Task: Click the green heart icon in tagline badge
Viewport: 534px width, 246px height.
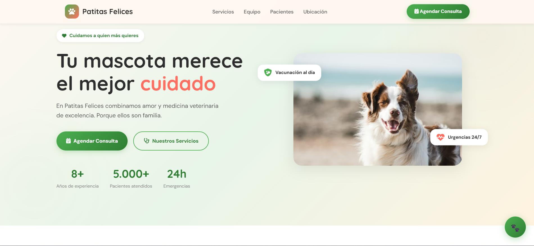Action: point(64,36)
